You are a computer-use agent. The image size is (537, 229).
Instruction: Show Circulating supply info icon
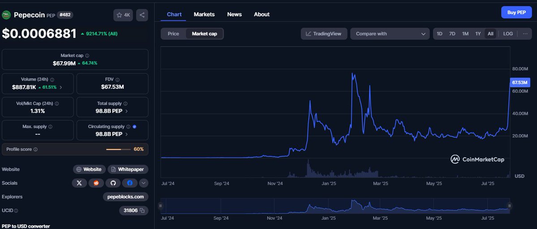pyautogui.click(x=128, y=127)
